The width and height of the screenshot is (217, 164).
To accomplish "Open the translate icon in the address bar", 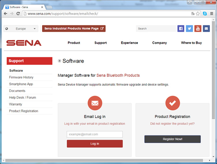I will coord(193,14).
